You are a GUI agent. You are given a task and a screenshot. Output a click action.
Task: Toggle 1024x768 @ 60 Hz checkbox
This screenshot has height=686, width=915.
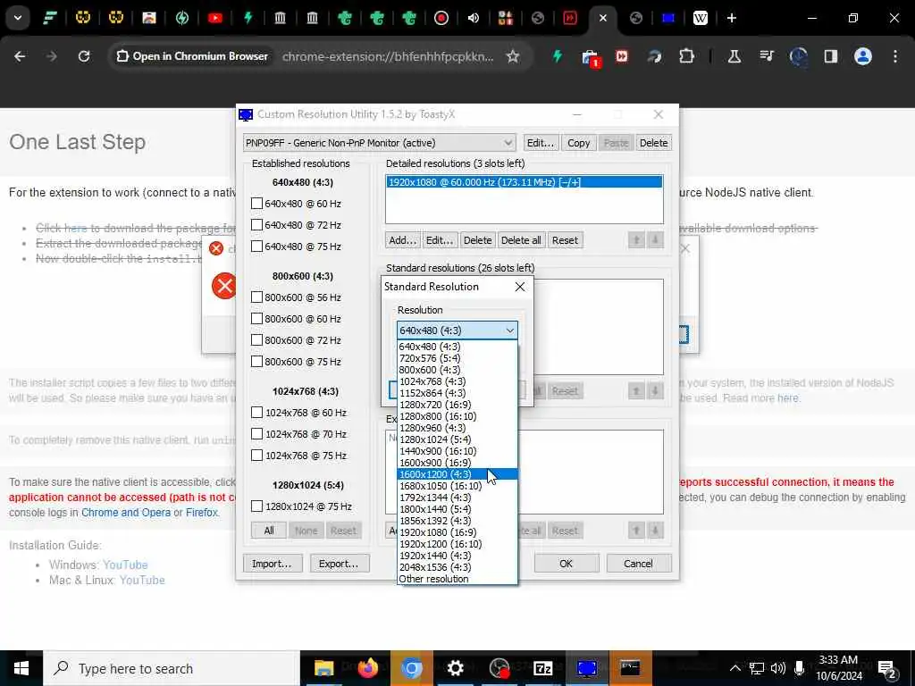[256, 413]
